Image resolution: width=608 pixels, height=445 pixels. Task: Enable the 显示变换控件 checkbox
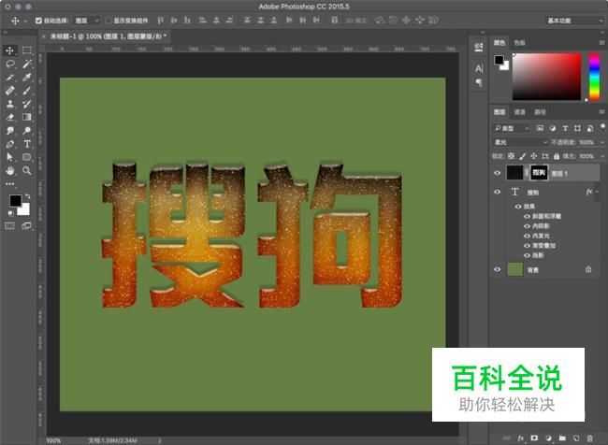click(109, 21)
